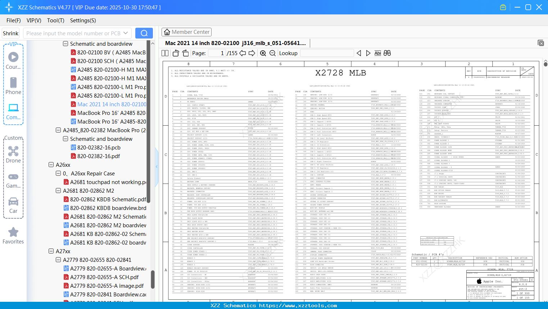This screenshot has width=548, height=309.
Task: Click the binoculars search icon
Action: [387, 53]
